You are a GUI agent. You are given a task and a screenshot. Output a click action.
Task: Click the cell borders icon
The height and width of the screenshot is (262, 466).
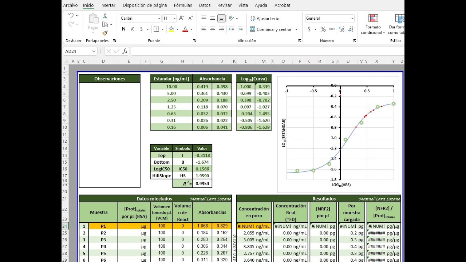pos(156,29)
